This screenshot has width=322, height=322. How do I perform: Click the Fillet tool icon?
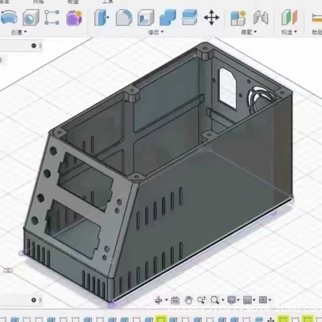124,18
